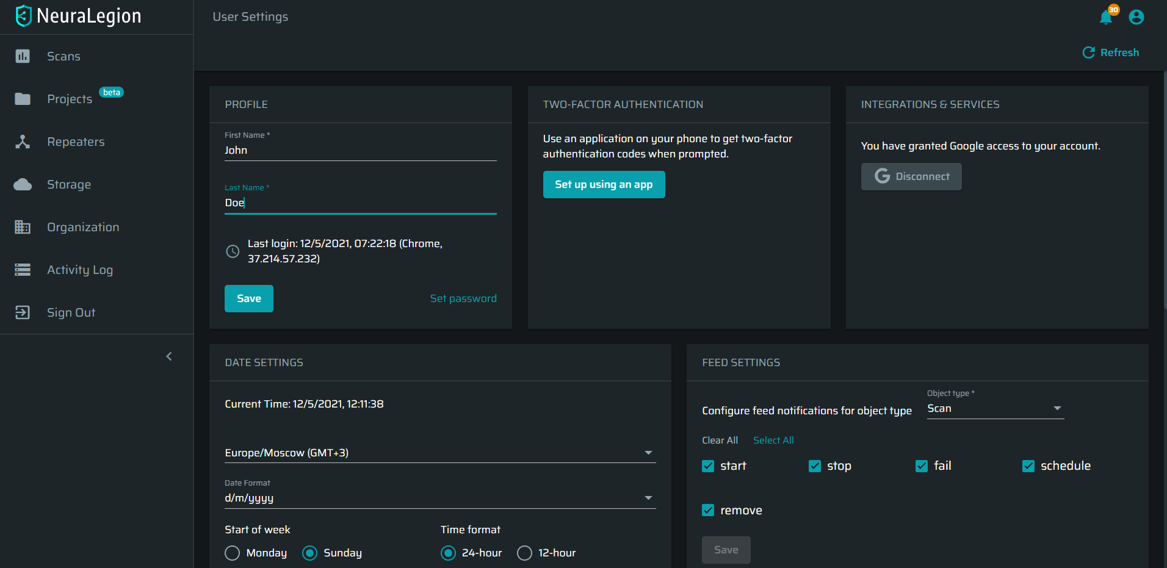Click the Feed Settings Save button
1167x568 pixels.
(726, 550)
